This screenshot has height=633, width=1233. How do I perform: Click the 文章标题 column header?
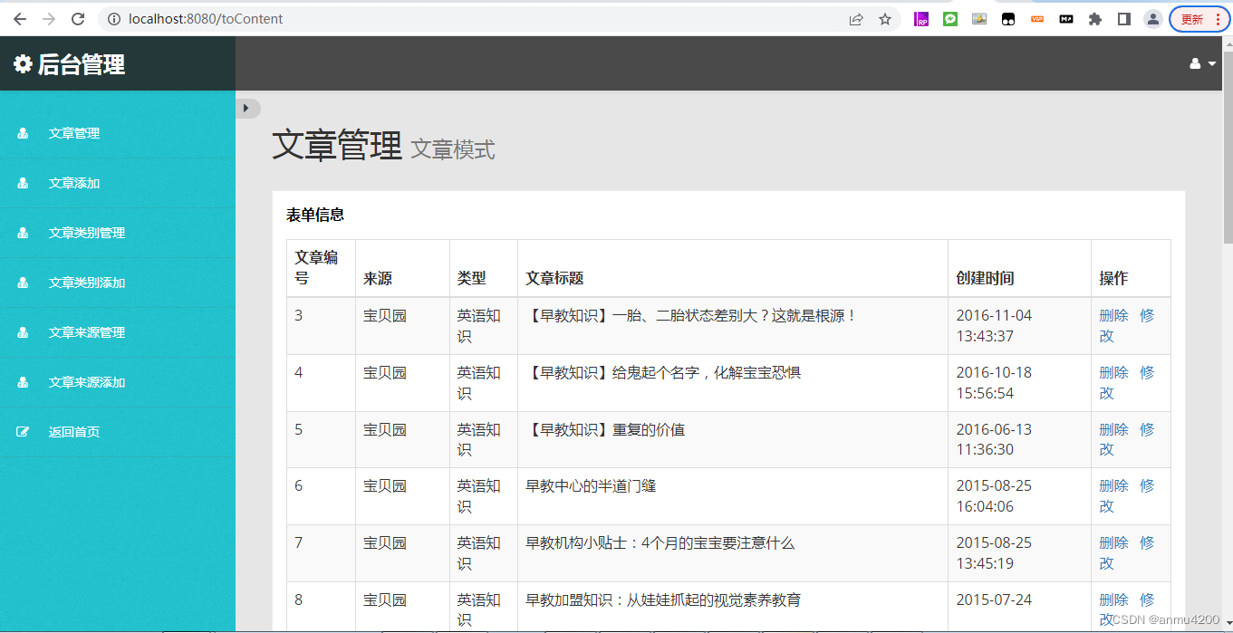(x=554, y=278)
